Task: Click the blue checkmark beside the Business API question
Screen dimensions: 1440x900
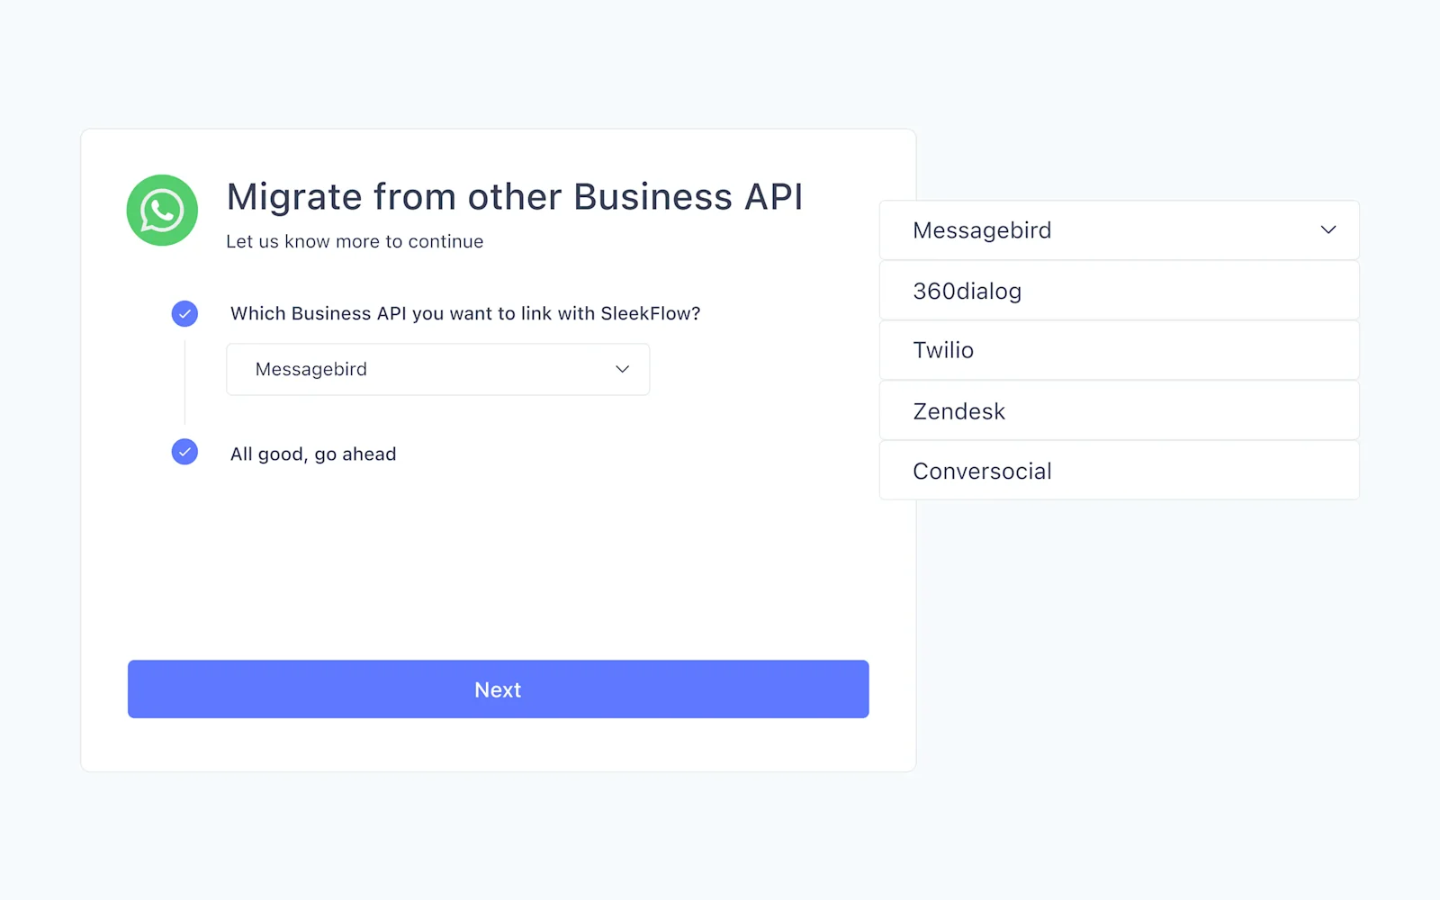Action: pos(184,313)
